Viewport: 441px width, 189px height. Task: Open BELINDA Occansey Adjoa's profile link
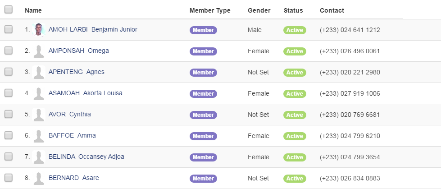coord(86,157)
